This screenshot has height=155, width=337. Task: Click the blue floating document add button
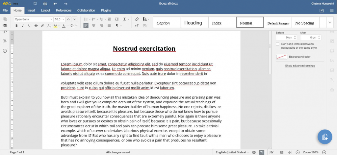[325, 137]
